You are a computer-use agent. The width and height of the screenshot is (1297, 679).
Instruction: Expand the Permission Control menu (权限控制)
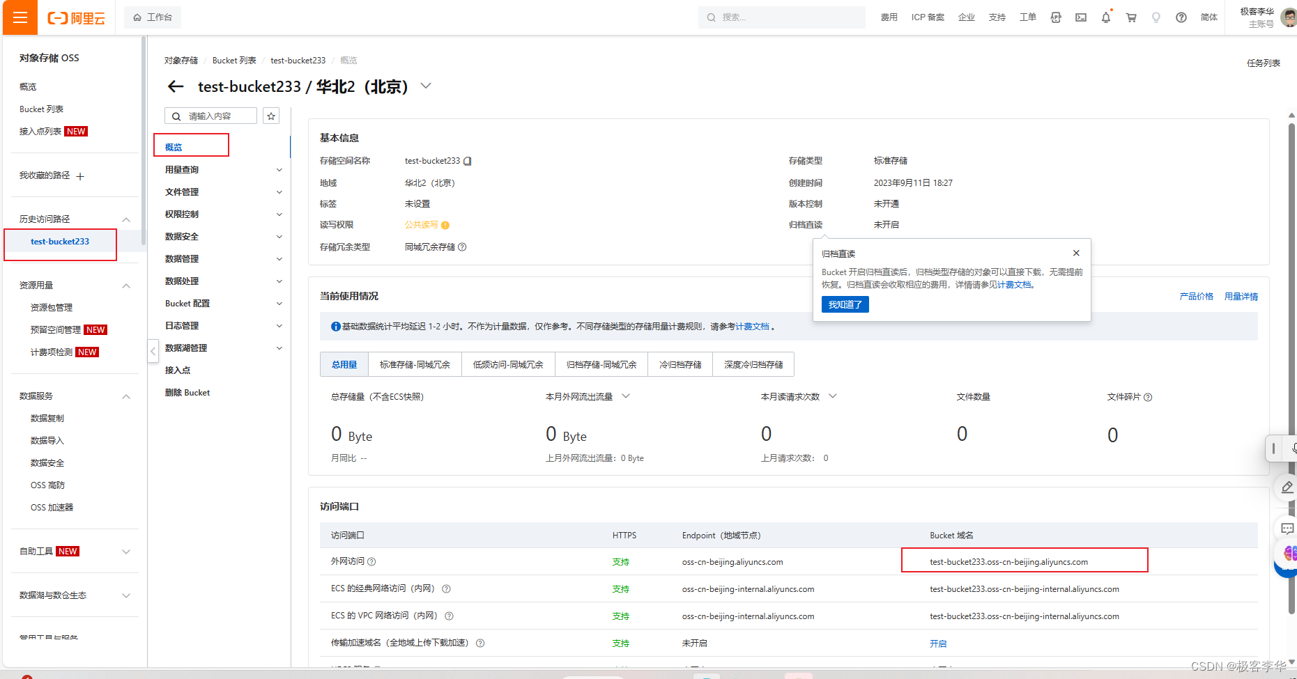[x=279, y=214]
